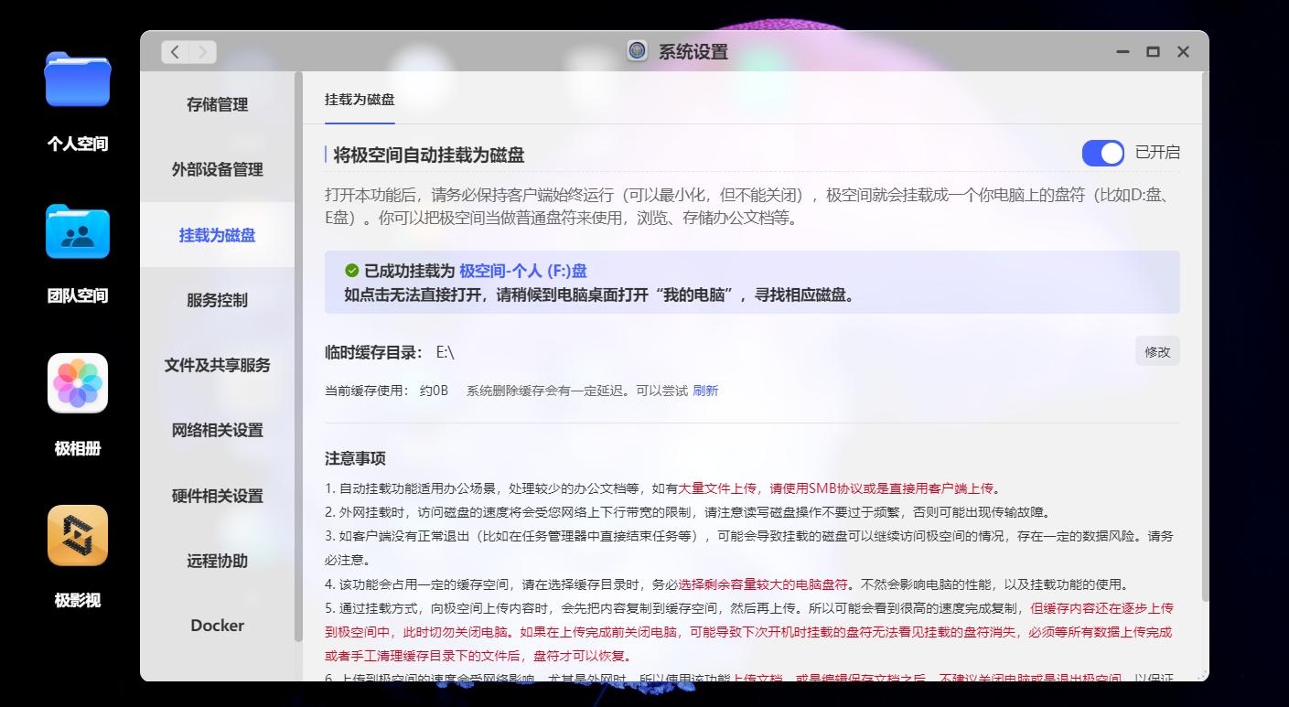Image resolution: width=1289 pixels, height=707 pixels.
Task: Open the 团队空间 desktop folder icon
Action: (78, 232)
